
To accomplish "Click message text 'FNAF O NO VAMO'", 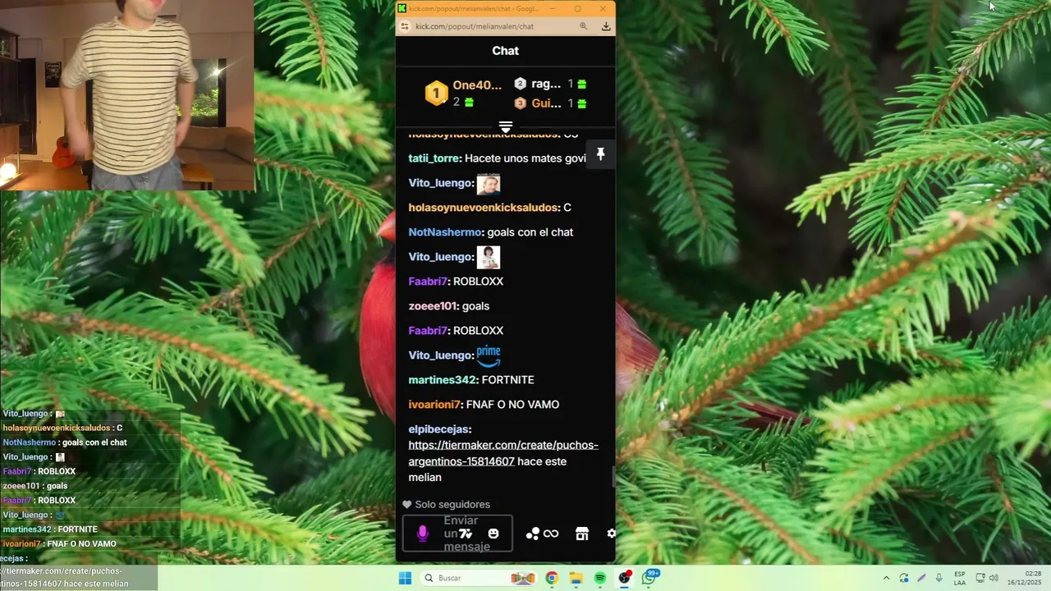I will [512, 405].
